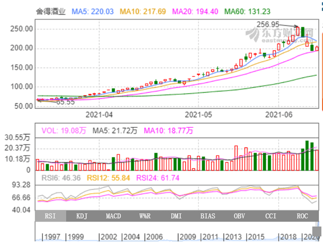This screenshot has width=323, height=245.
Task: Select the DMI indicator tab
Action: click(x=176, y=216)
